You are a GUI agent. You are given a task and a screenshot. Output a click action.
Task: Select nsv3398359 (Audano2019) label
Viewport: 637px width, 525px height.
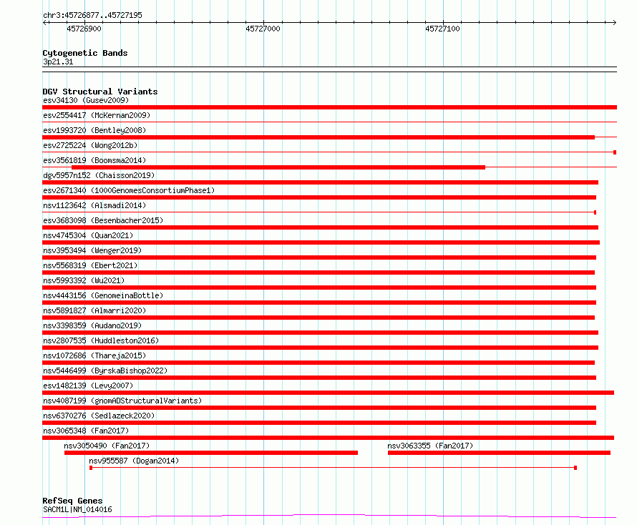click(92, 325)
